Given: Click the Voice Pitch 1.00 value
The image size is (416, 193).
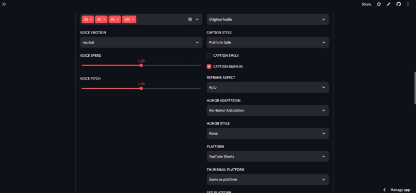Looking at the screenshot, I should tap(141, 84).
